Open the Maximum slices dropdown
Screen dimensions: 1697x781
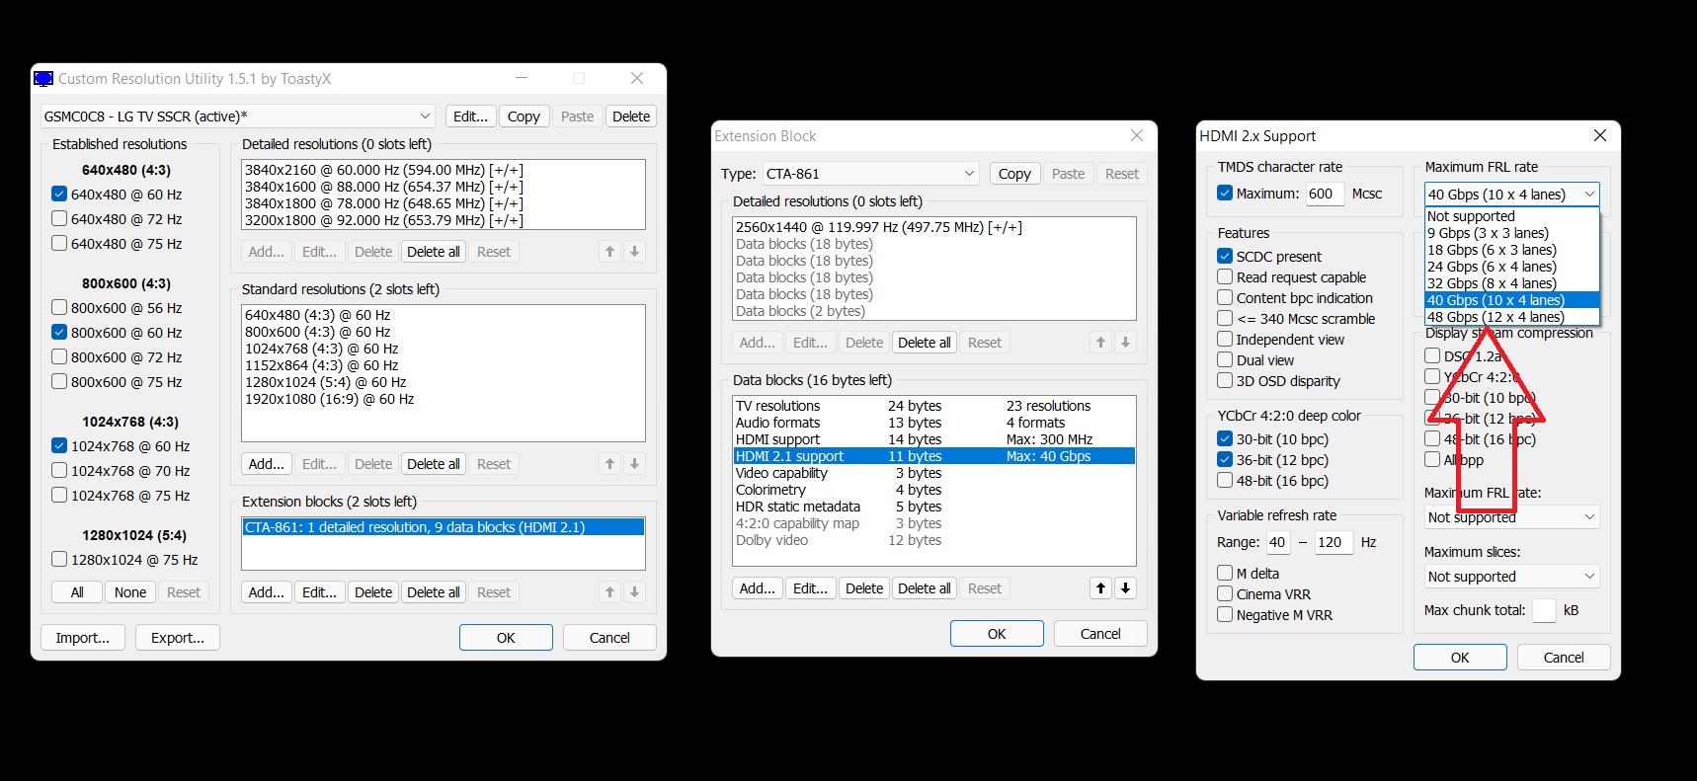point(1512,577)
